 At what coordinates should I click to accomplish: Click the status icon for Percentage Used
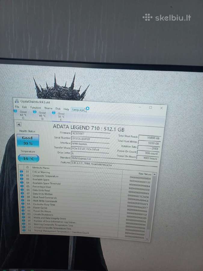(22, 186)
